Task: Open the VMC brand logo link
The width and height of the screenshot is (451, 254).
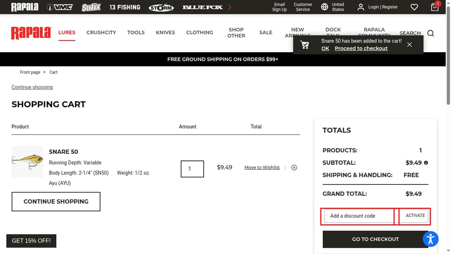Action: point(60,7)
